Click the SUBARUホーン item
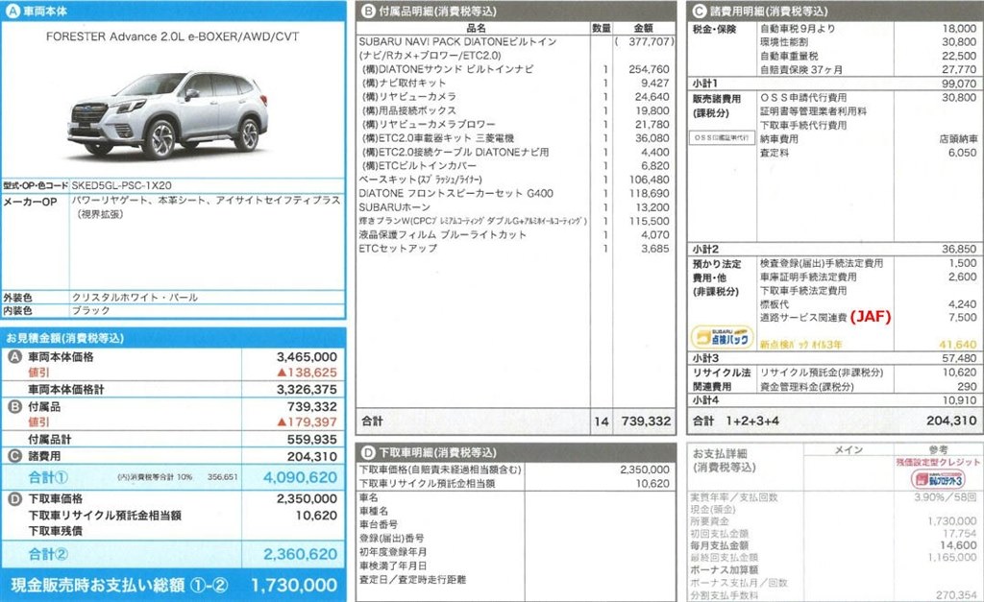The image size is (984, 602). click(395, 207)
